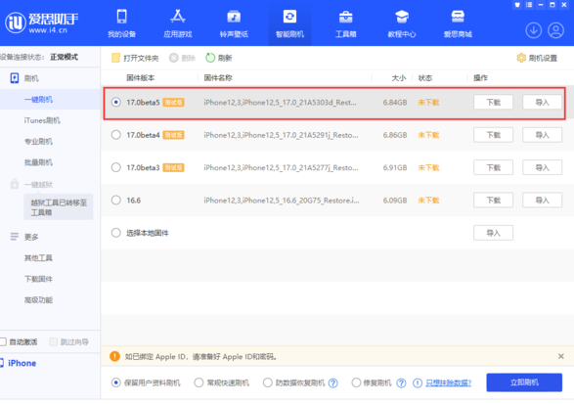Select 选择本地固件 local firmware radio
This screenshot has height=404, width=574.
(116, 233)
